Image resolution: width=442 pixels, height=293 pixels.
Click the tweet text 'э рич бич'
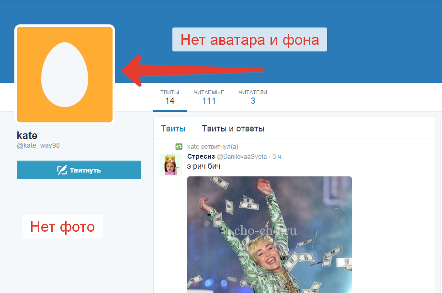(204, 166)
